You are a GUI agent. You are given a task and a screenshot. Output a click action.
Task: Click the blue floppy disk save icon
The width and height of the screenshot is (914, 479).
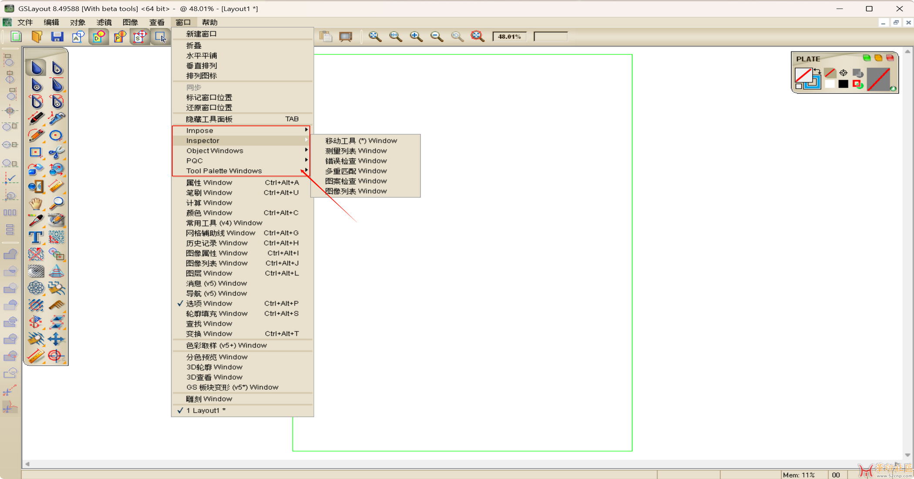tap(57, 37)
